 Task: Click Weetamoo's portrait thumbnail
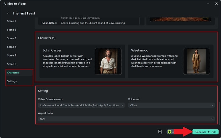(196, 61)
